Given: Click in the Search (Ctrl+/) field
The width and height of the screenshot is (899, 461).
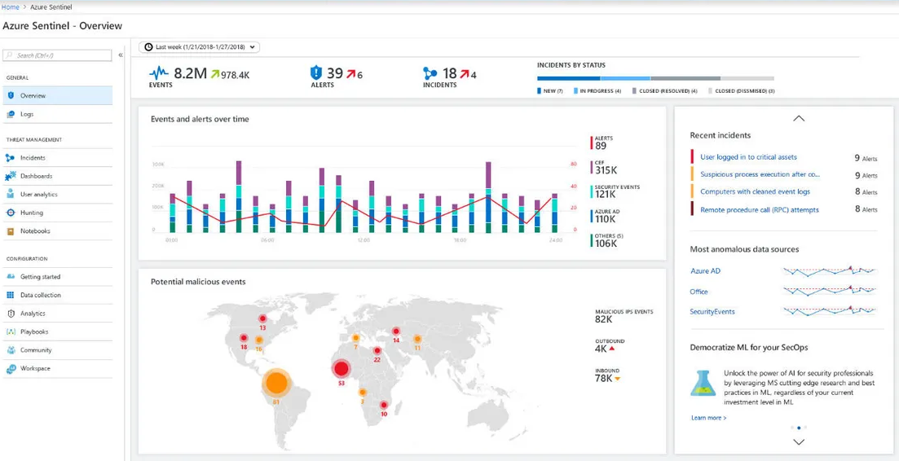Looking at the screenshot, I should 57,55.
